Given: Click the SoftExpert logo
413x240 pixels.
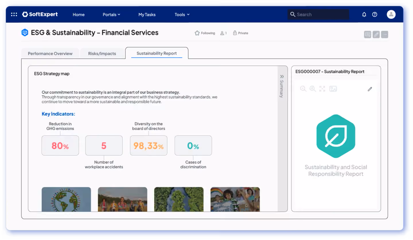Looking at the screenshot, I should coord(40,14).
